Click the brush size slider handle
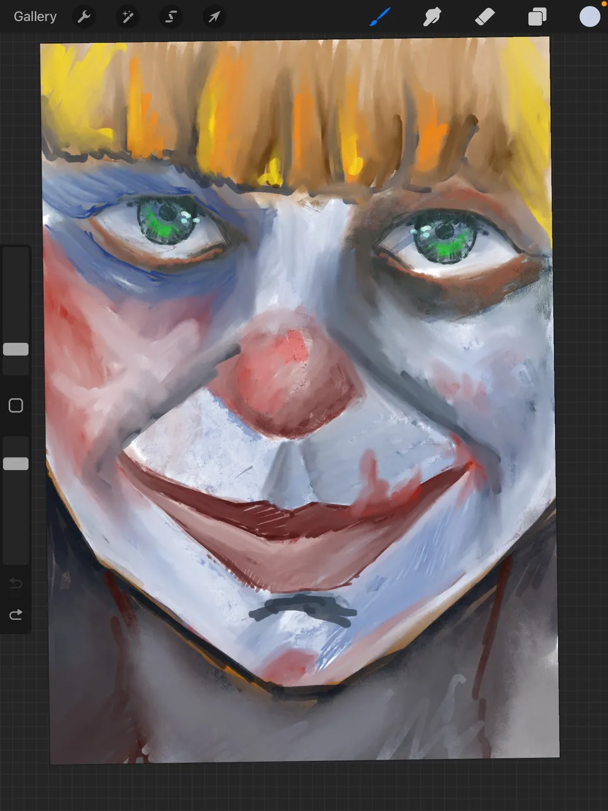The width and height of the screenshot is (608, 811). pyautogui.click(x=16, y=349)
